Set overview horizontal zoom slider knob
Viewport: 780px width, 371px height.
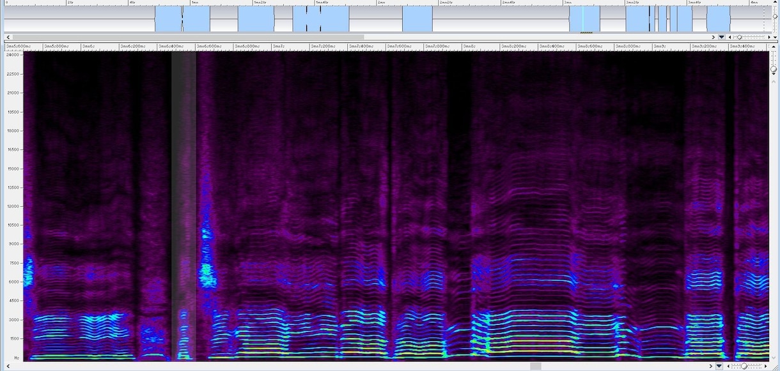[x=739, y=37]
